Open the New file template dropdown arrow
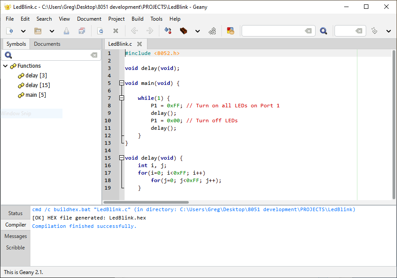 pos(23,31)
